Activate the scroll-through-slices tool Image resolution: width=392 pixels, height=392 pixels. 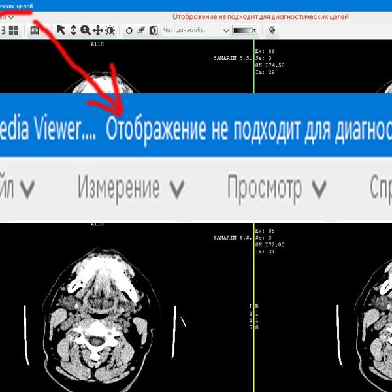click(73, 30)
